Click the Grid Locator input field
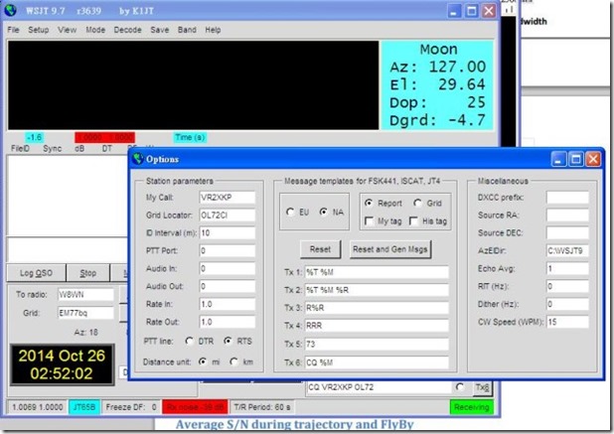This screenshot has width=614, height=434. point(228,215)
